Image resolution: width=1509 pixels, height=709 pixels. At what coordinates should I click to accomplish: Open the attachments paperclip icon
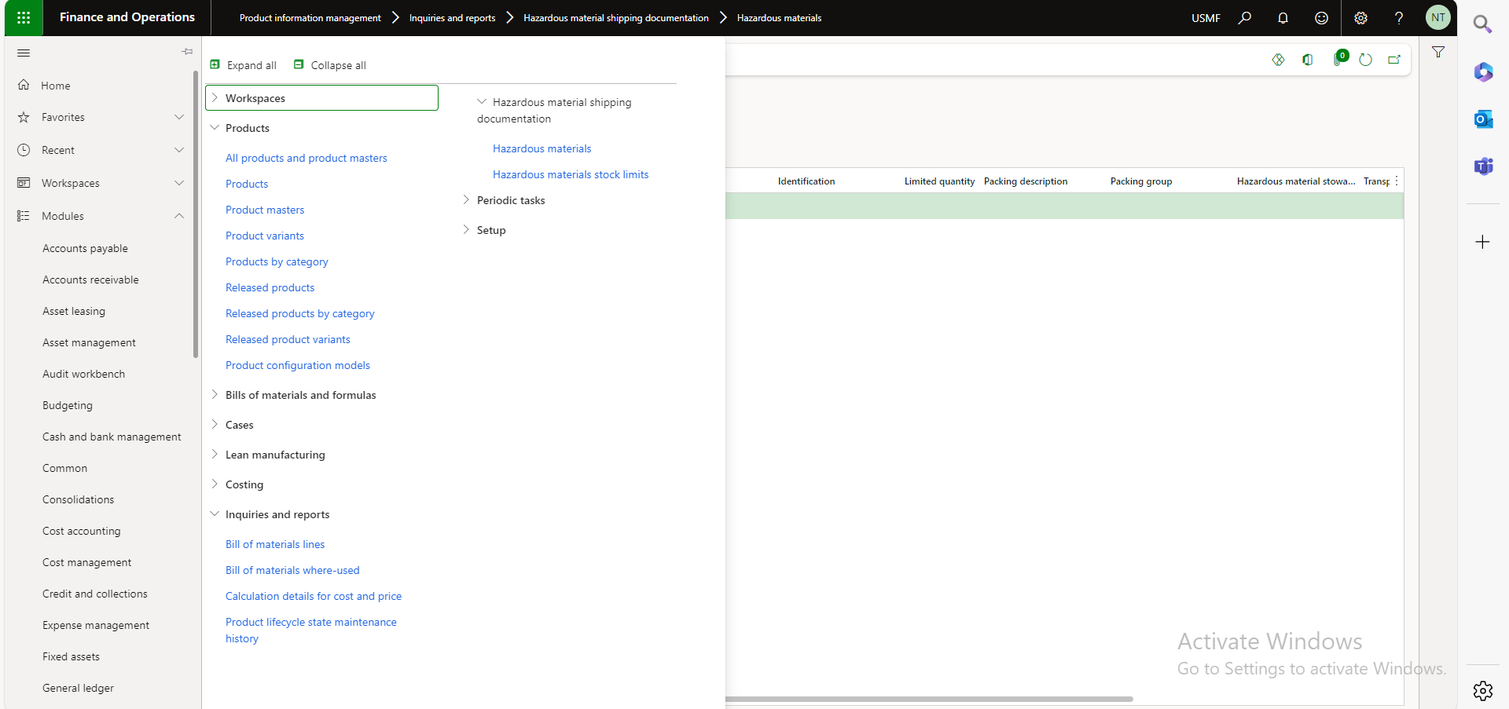pos(1338,60)
